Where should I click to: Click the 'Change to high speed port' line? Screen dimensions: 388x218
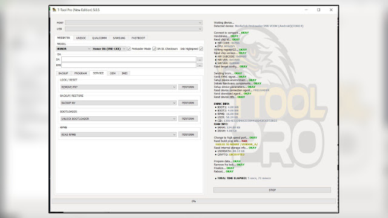(235, 137)
